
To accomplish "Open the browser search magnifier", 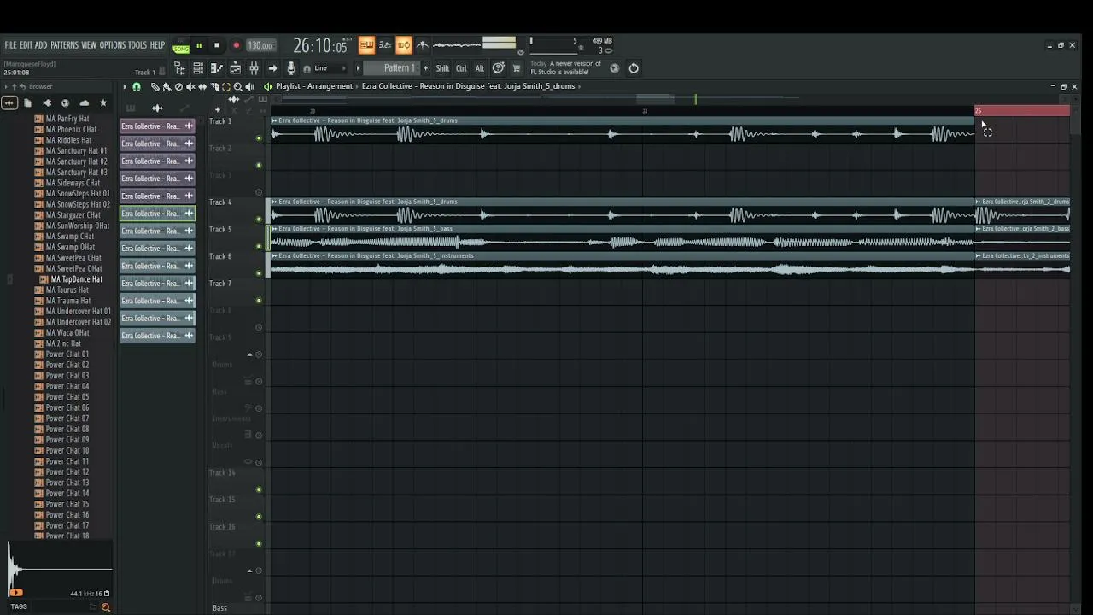I will pyautogui.click(x=106, y=607).
